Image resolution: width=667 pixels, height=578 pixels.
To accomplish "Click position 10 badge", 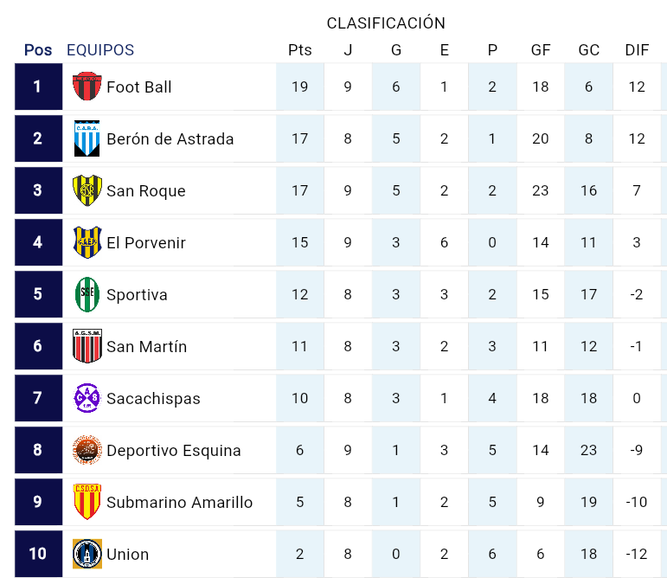I will 38,554.
